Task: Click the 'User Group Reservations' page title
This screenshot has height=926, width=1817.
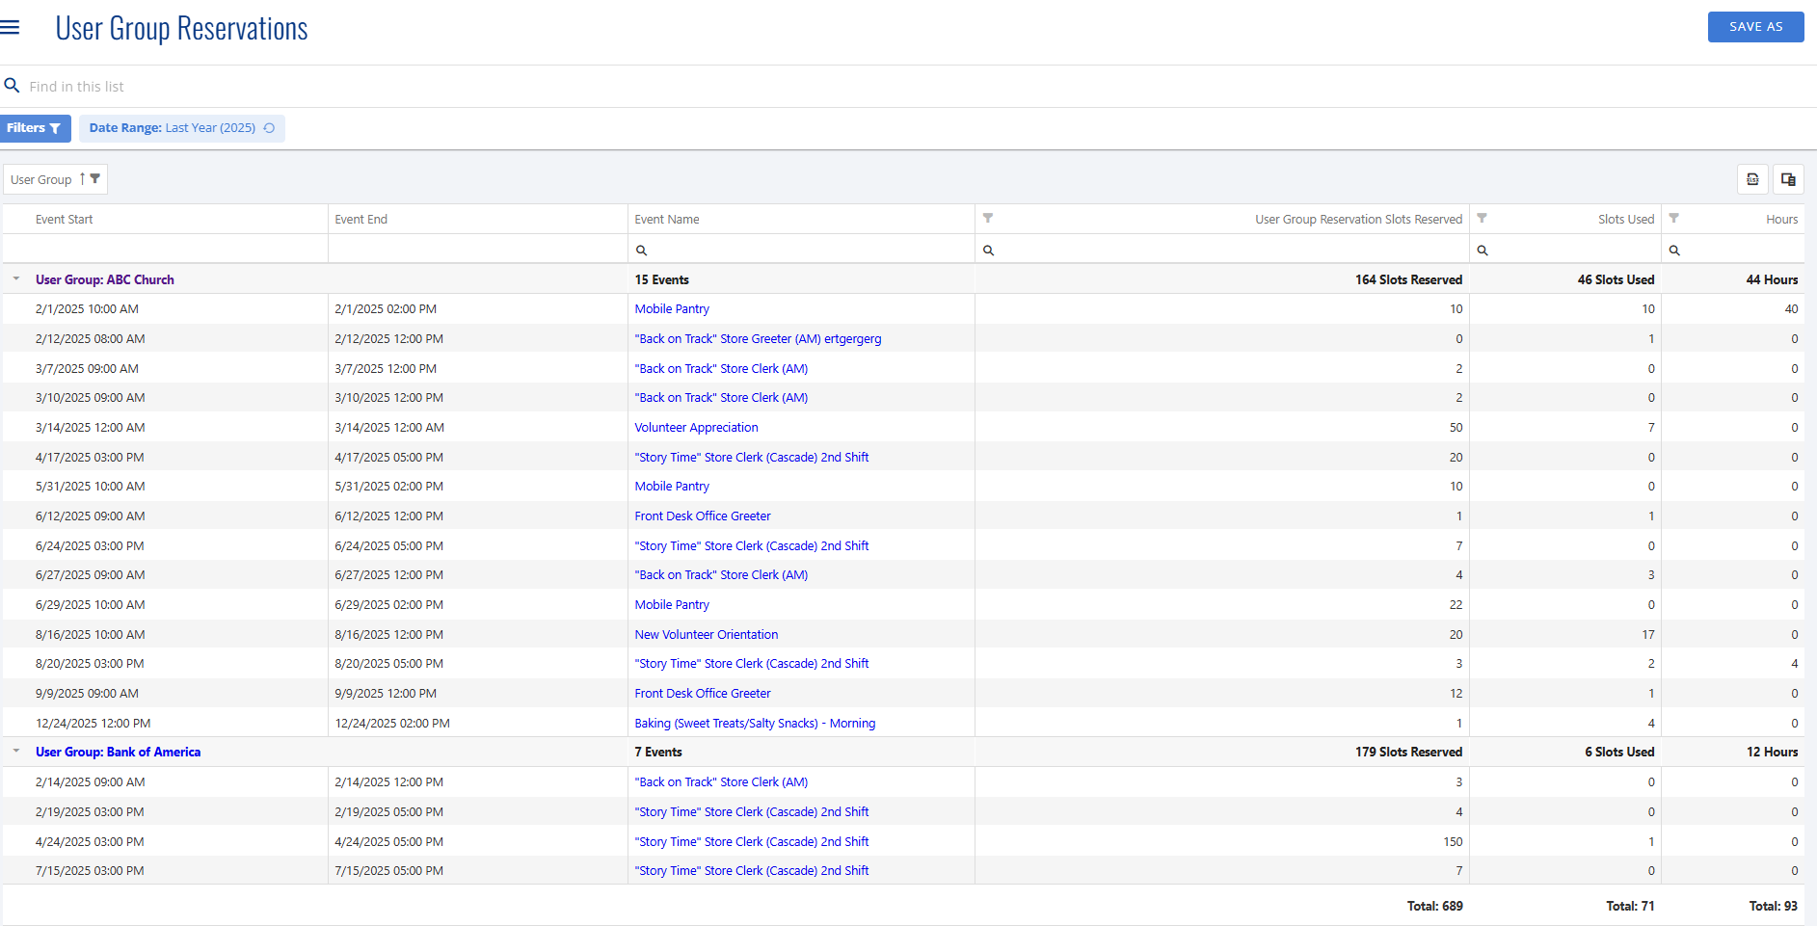Action: click(181, 29)
